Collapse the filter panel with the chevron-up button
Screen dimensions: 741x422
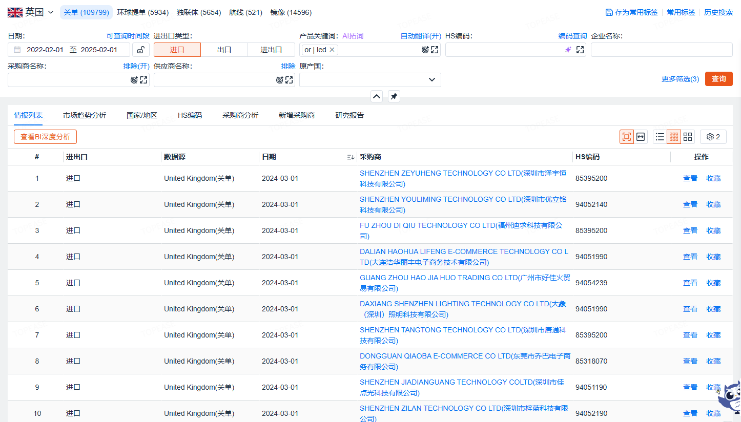(377, 96)
